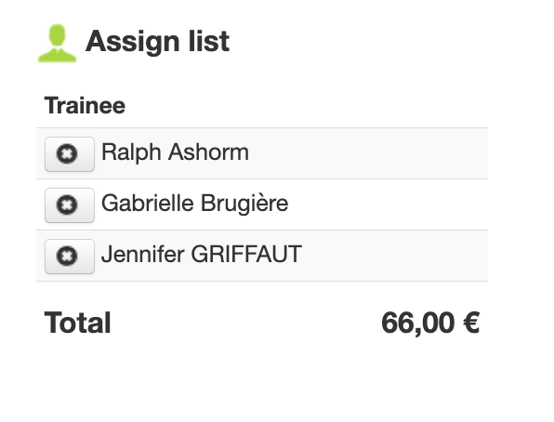Click the Assign list heading text
This screenshot has width=554, height=422.
click(158, 42)
